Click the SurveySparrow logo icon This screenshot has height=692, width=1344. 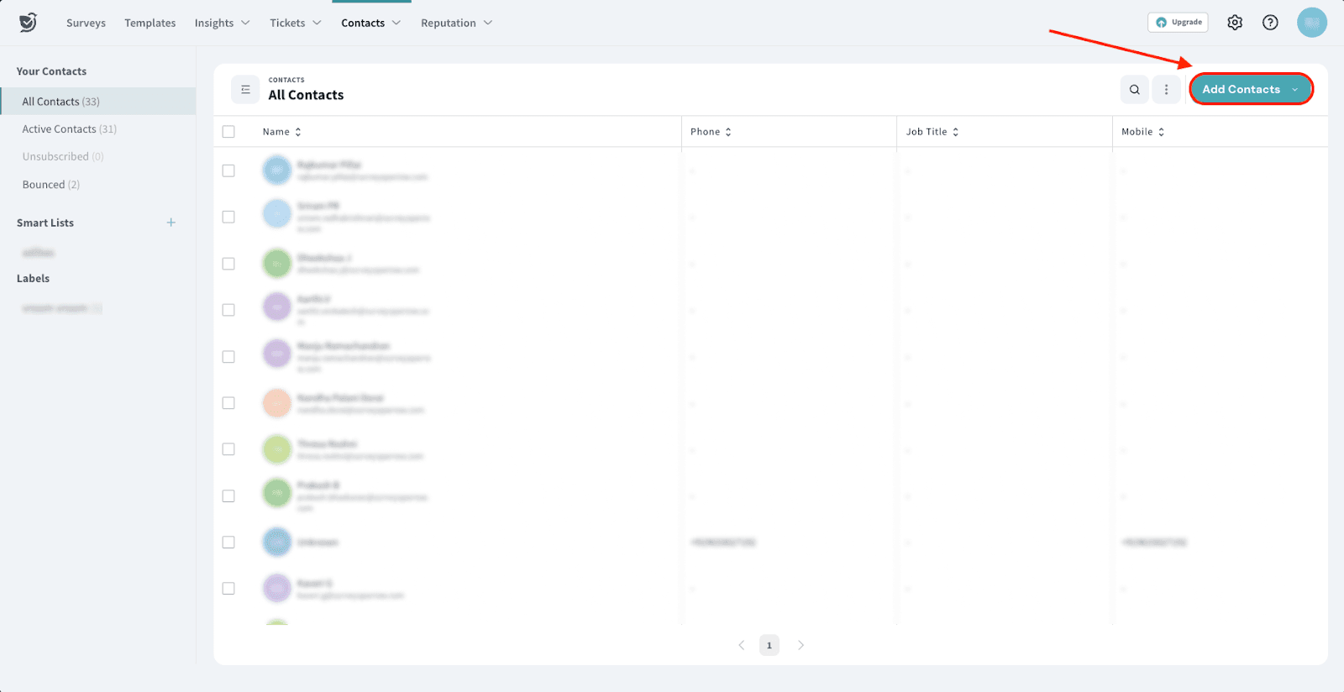tap(28, 23)
